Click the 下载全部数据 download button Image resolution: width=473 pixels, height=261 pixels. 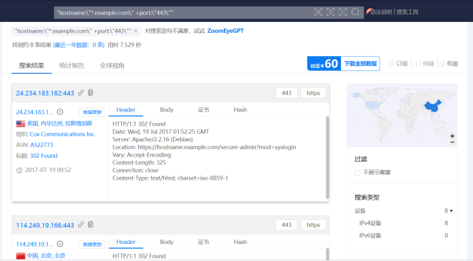click(x=360, y=64)
